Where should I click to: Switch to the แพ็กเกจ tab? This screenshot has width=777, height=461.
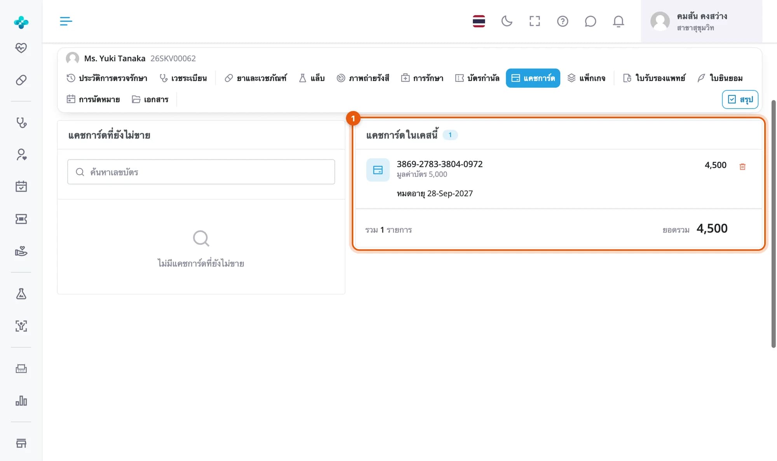(586, 78)
